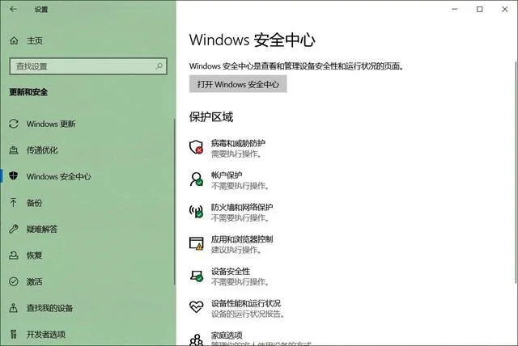The image size is (518, 346).
Task: Click the 恢复 icon
Action: [14, 255]
